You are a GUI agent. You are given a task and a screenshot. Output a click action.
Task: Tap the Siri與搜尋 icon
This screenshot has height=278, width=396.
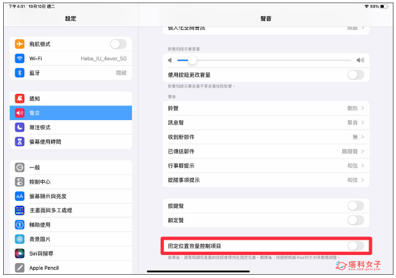point(20,253)
